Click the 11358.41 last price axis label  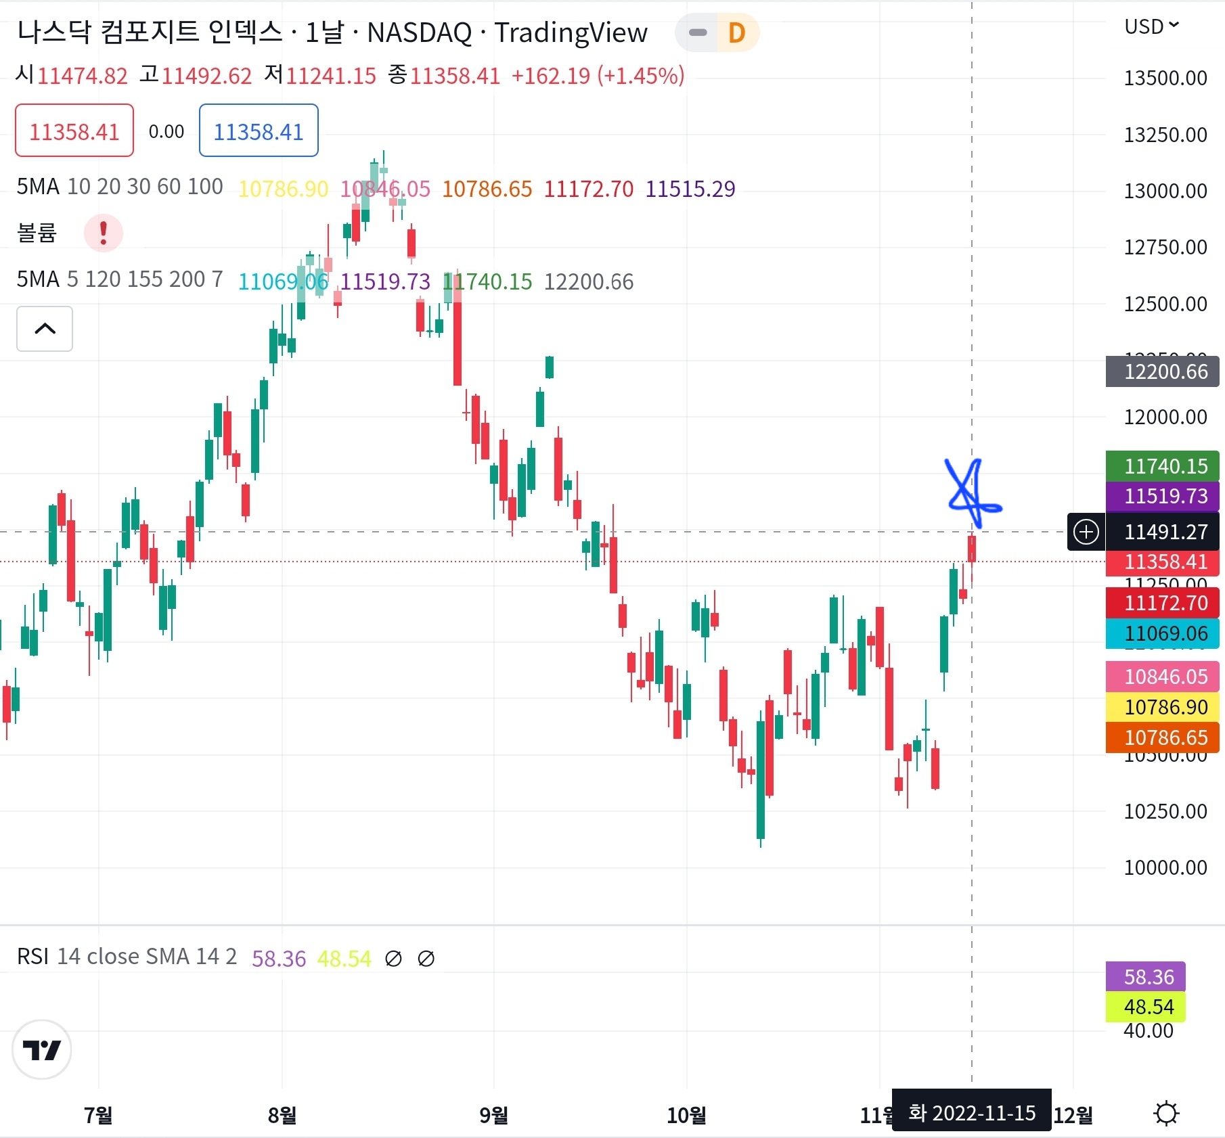[1163, 562]
